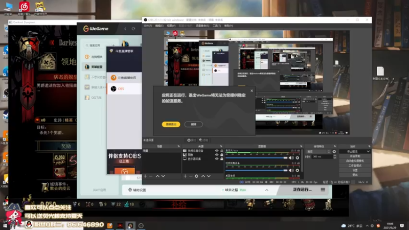Click the mixer panel vertical scrollbar
This screenshot has height=230, width=409.
pyautogui.click(x=302, y=160)
